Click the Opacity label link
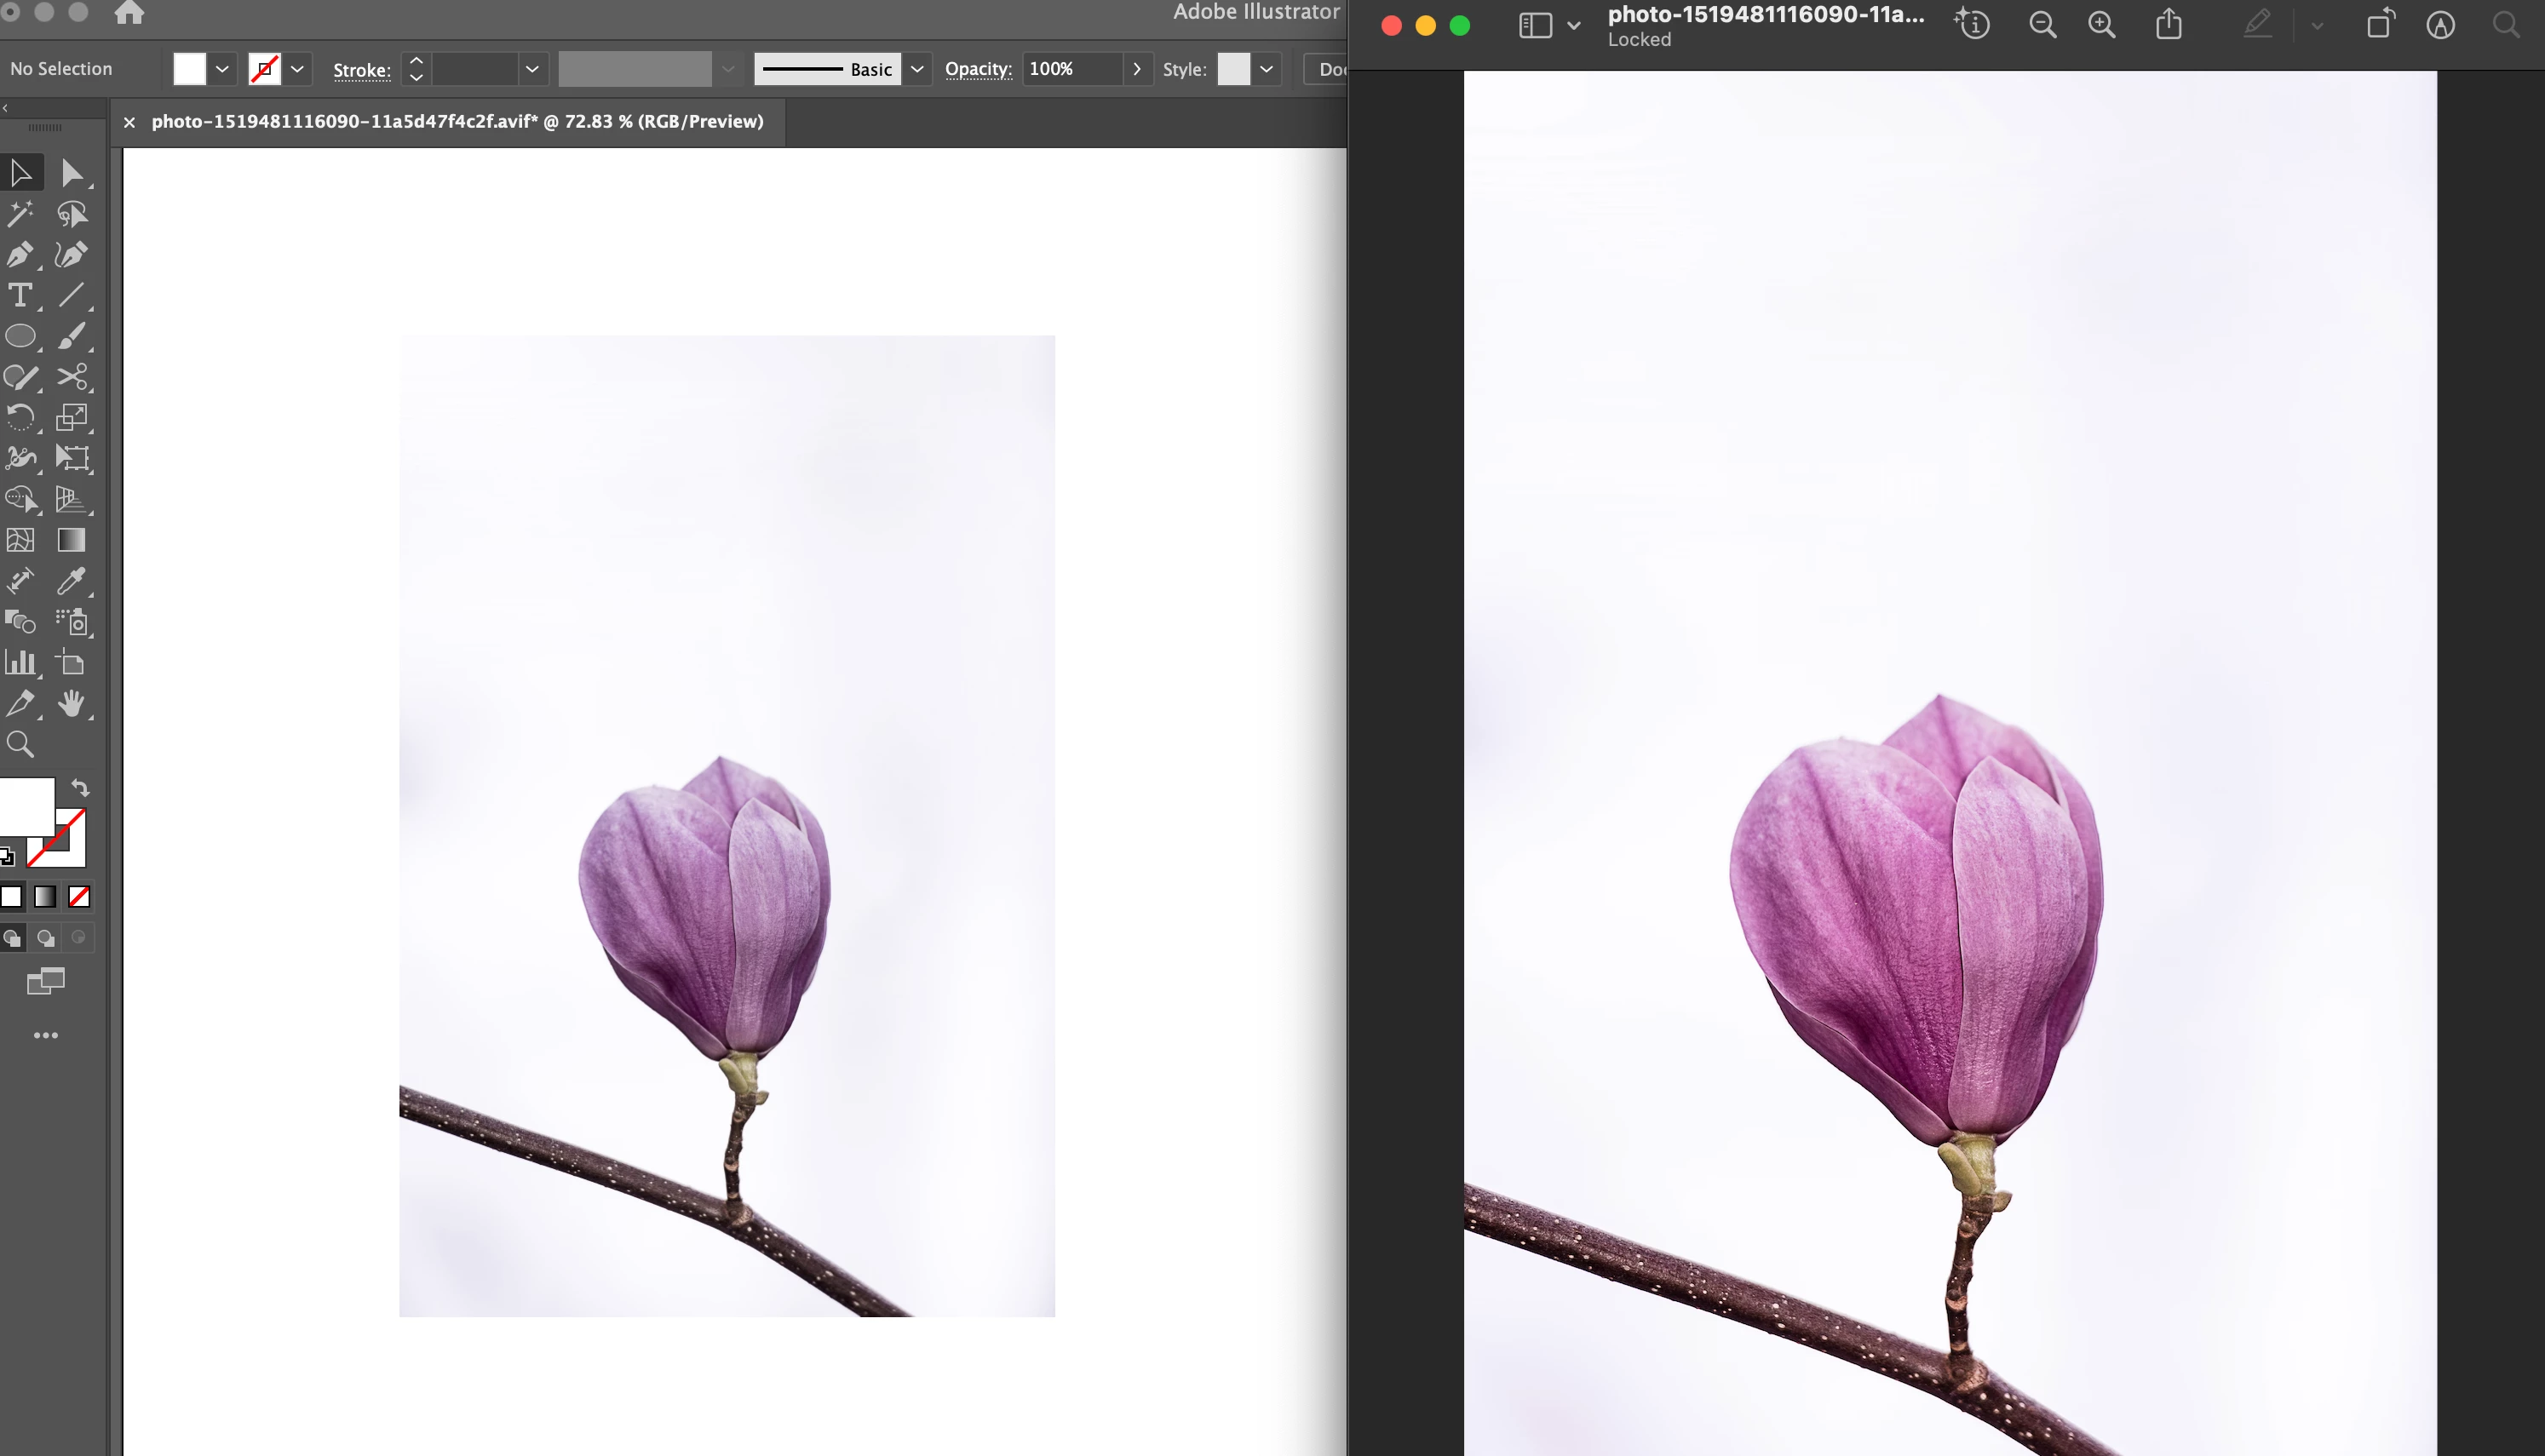Screen dimensions: 2545x1456 (978, 69)
